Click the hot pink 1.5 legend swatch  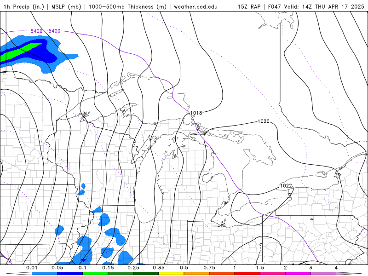273,274
